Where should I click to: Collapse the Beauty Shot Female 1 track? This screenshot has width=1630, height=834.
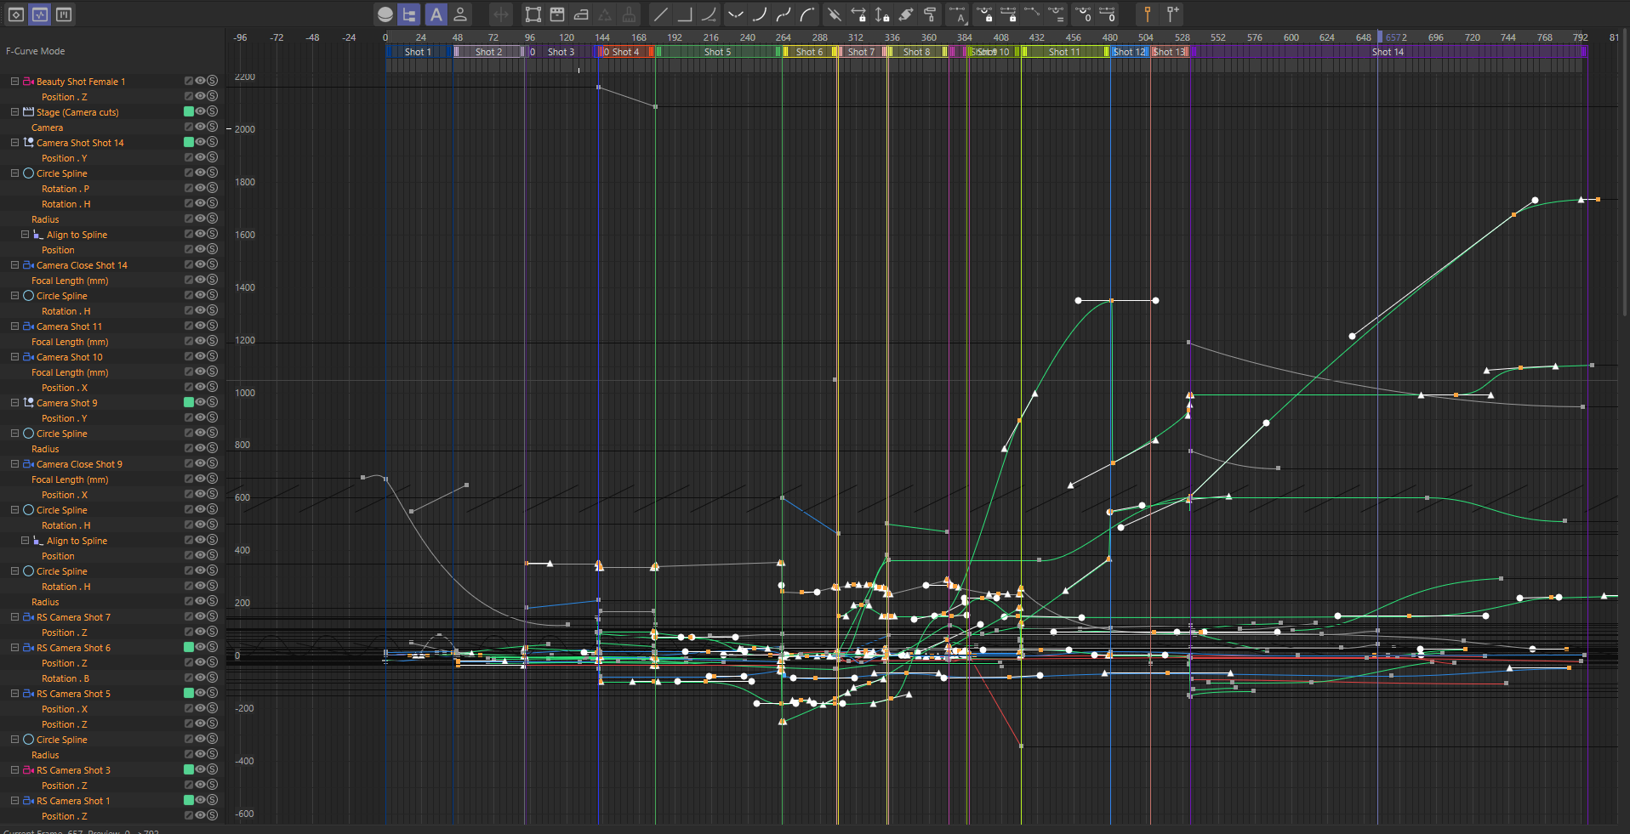(x=14, y=82)
